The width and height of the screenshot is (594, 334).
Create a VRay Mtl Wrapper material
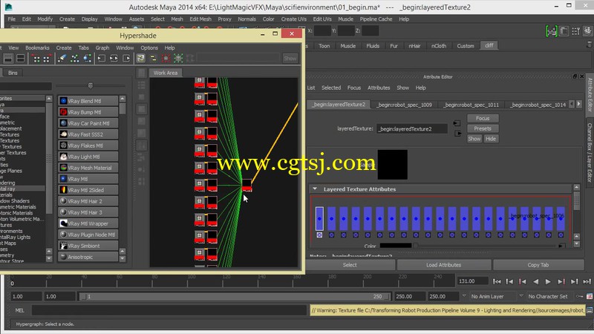point(88,223)
